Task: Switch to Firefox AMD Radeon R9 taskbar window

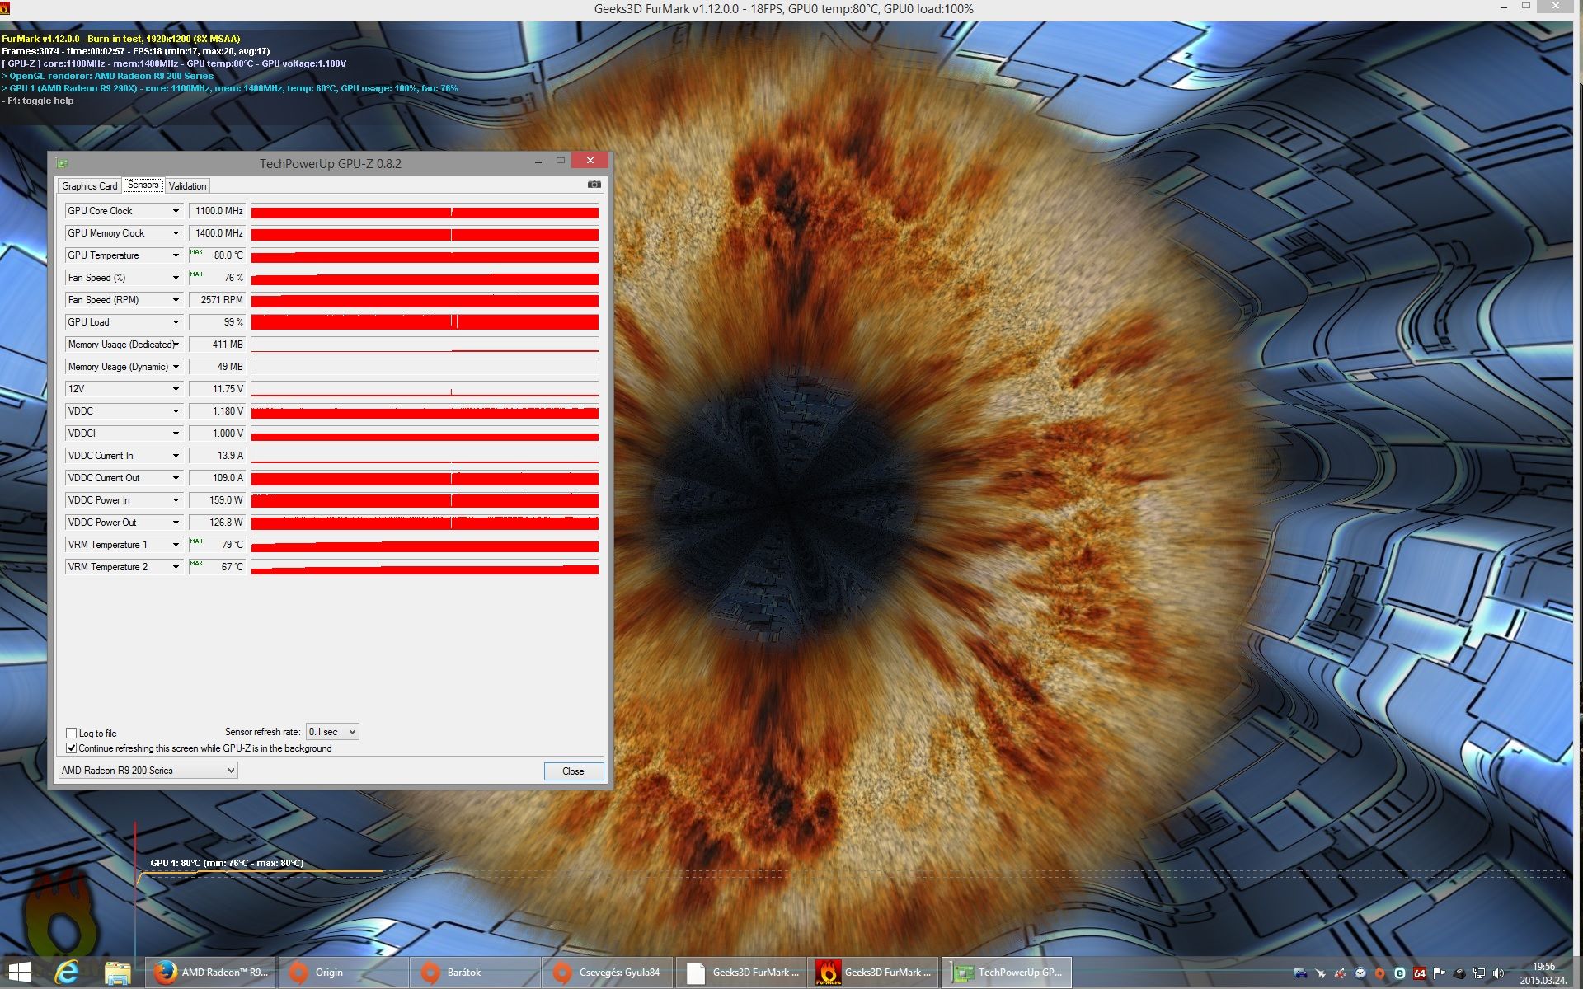Action: pyautogui.click(x=211, y=973)
